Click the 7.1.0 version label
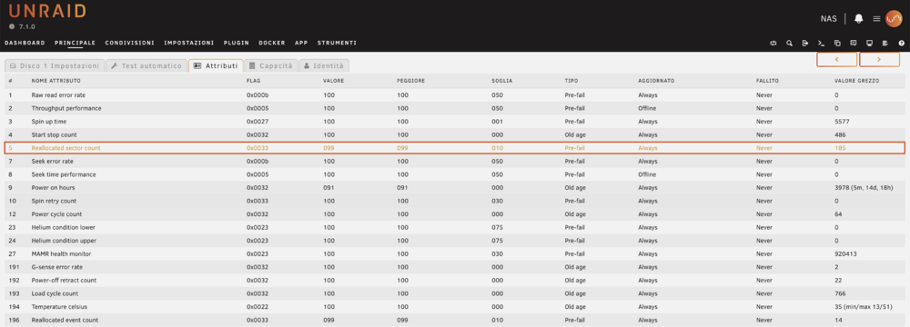This screenshot has height=327, width=910. coord(26,26)
